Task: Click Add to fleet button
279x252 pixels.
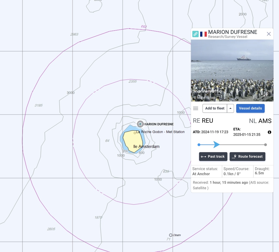Action: pyautogui.click(x=215, y=108)
